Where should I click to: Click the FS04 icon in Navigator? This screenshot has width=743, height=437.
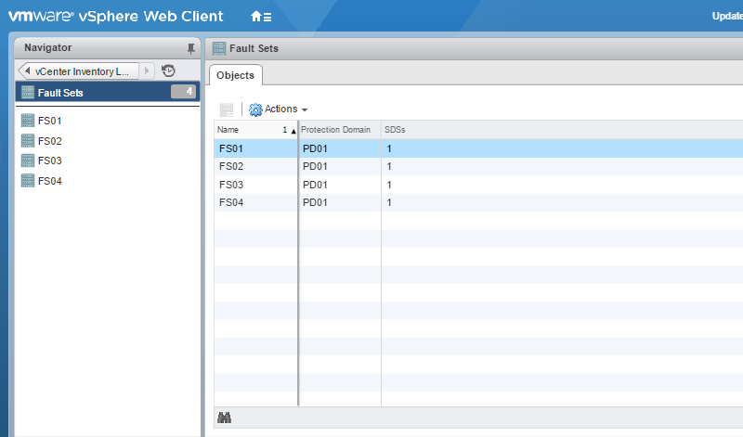(x=28, y=180)
